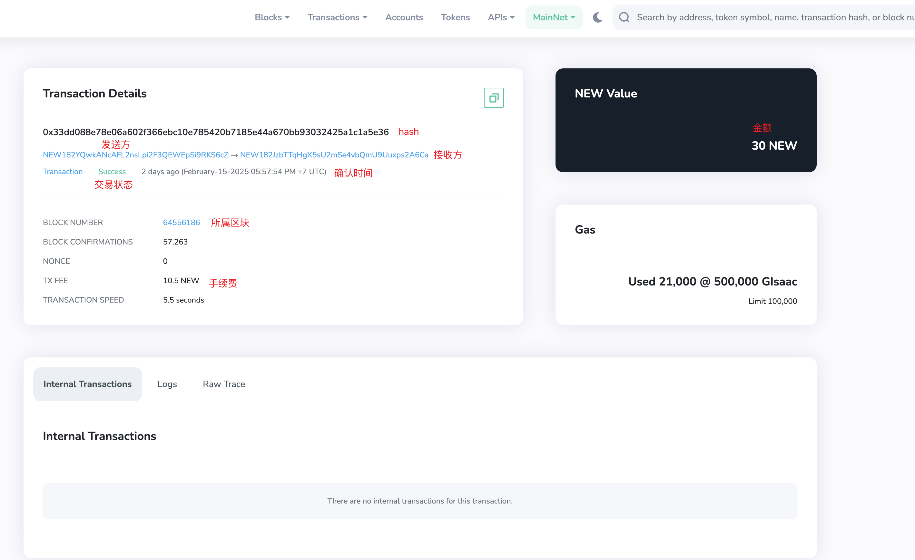The height and width of the screenshot is (560, 915).
Task: Click the search magnifier icon
Action: [624, 17]
